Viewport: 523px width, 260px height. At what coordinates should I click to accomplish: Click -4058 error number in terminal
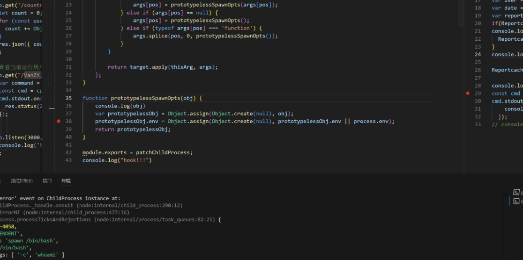7,226
